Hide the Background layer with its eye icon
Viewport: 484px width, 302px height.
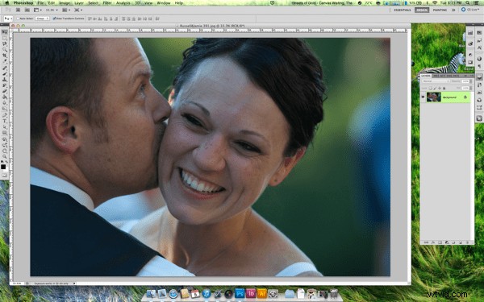pyautogui.click(x=423, y=97)
